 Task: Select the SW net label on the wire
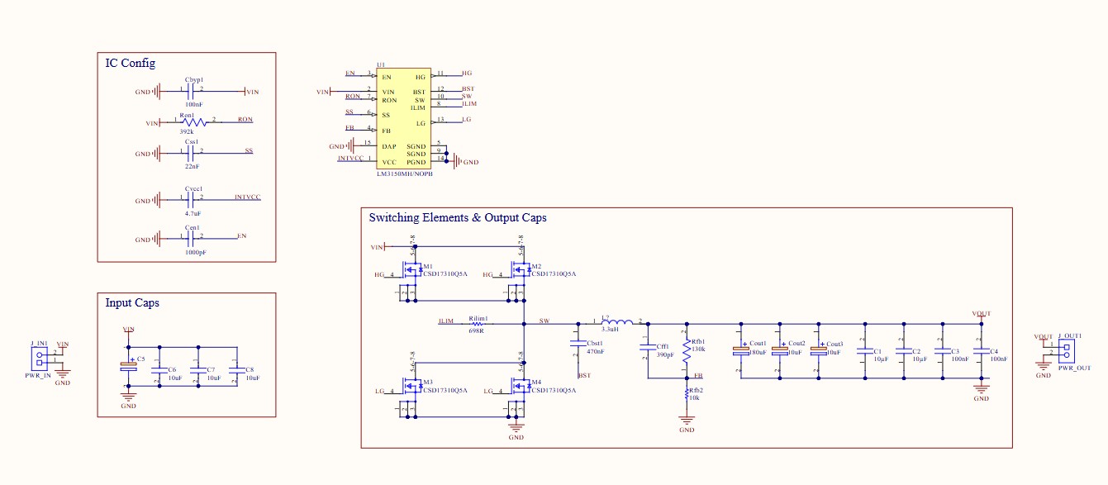coord(544,321)
